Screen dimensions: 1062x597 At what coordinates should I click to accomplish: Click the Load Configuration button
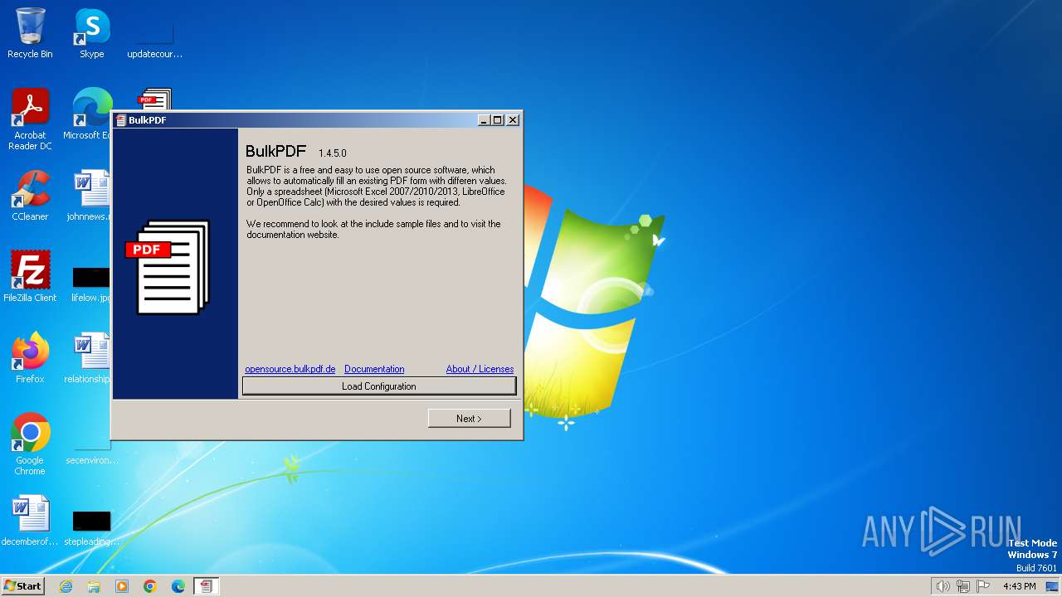click(x=379, y=386)
